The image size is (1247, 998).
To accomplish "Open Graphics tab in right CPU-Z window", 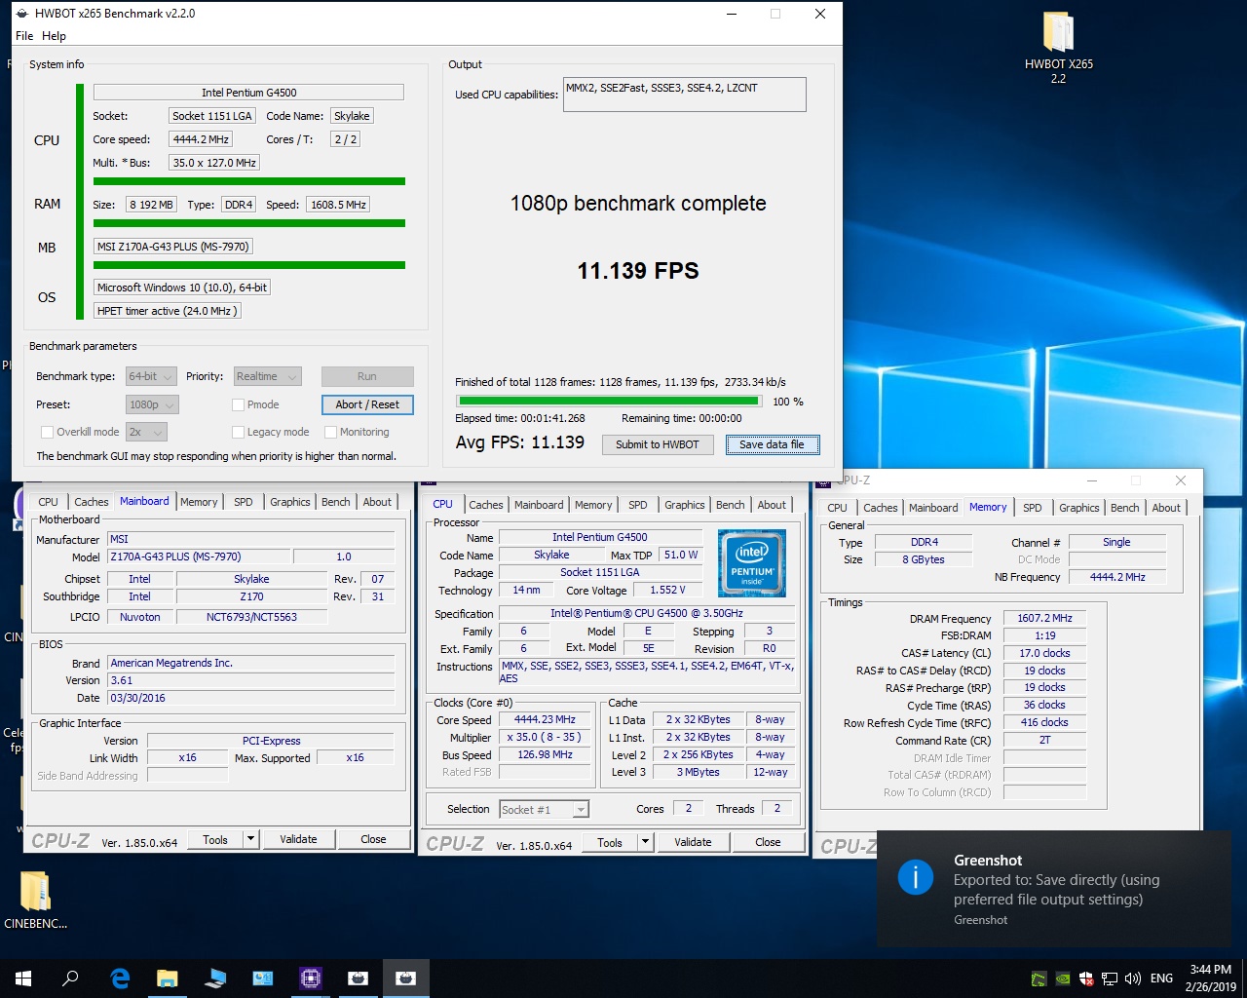I will point(1078,508).
